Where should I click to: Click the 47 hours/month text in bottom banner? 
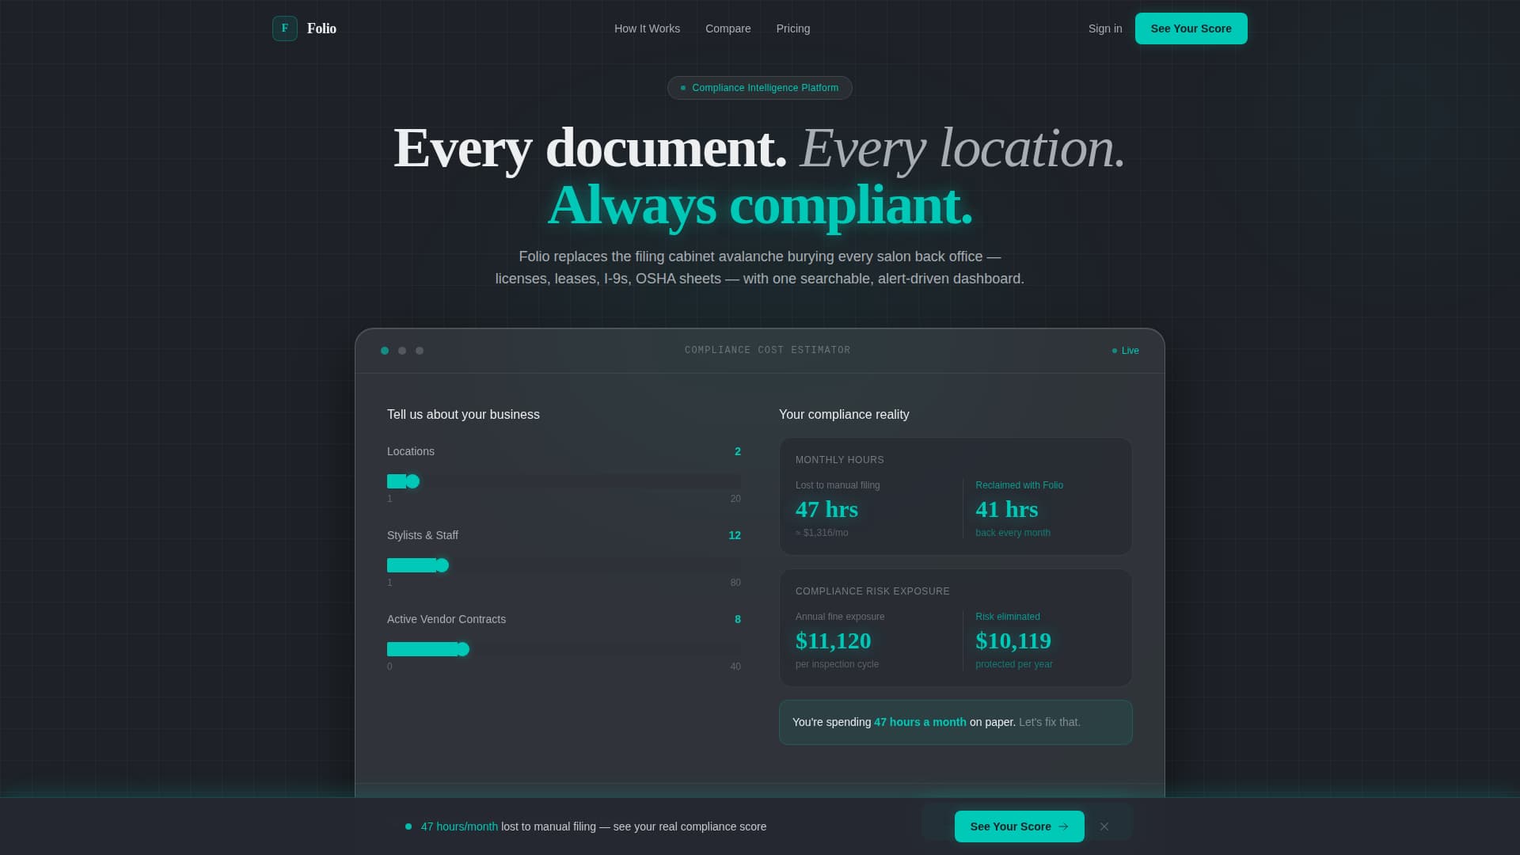coord(459,826)
